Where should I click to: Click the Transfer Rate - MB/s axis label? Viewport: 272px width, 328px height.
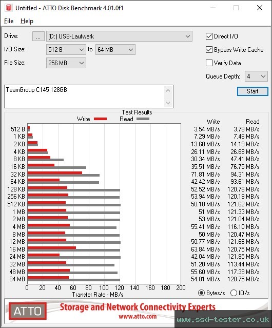tap(98, 295)
